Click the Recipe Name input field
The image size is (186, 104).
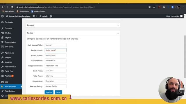(x=56, y=50)
